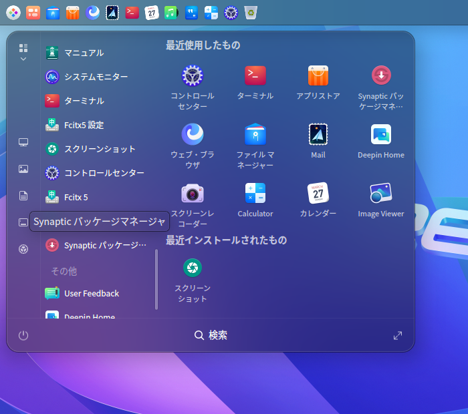Click the 最近インストールされたもの heading
The width and height of the screenshot is (468, 414).
(226, 240)
